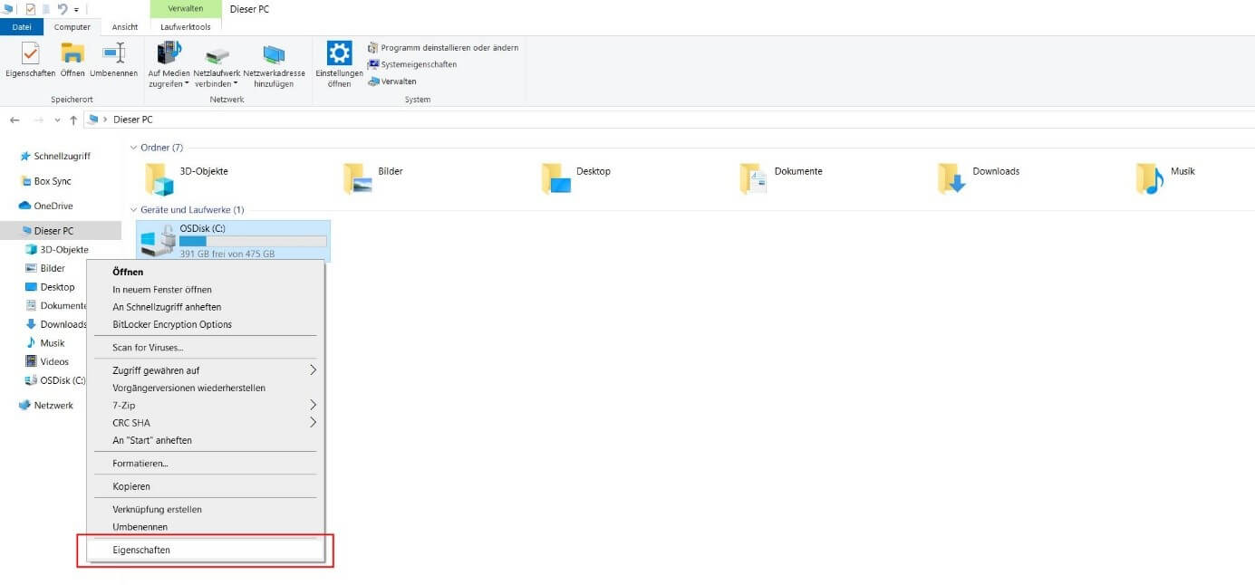The image size is (1255, 585).
Task: Collapse Geräte und Laufwerke group
Action: point(133,210)
